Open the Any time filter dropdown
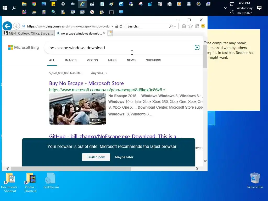The height and width of the screenshot is (201, 268). coord(99,73)
